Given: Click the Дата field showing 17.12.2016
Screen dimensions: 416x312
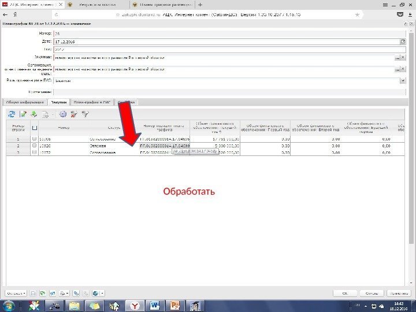Looking at the screenshot, I should pos(227,42).
